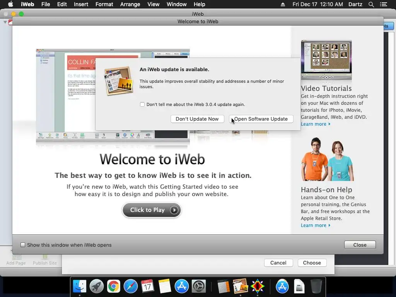Open Finder from the Dock

point(80,287)
